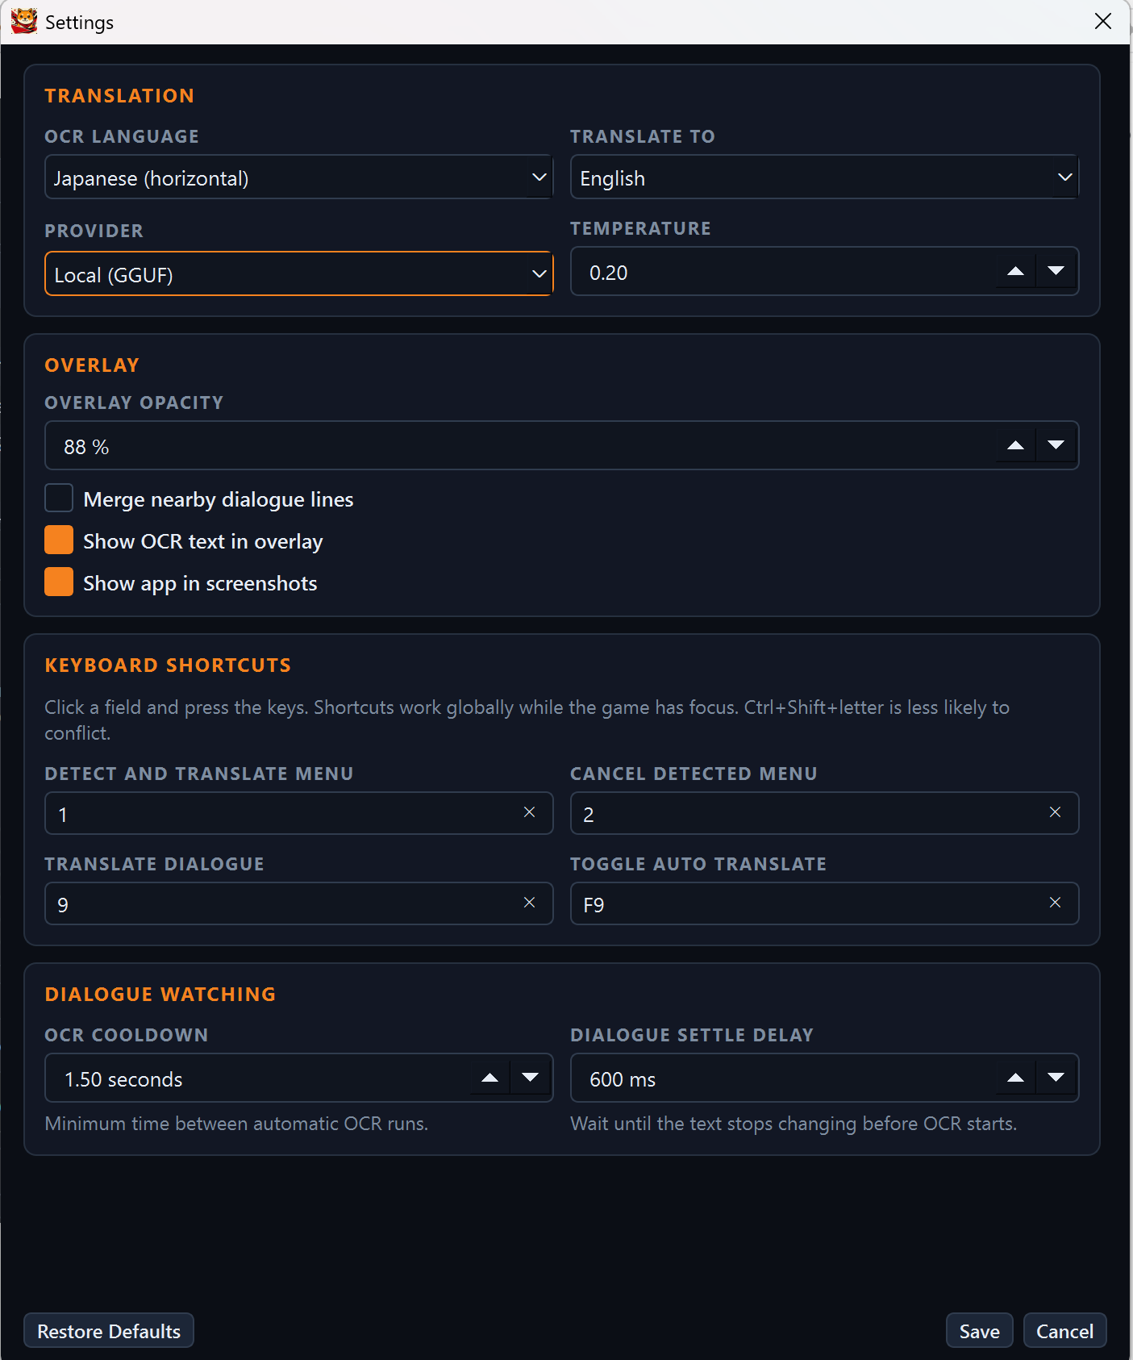This screenshot has width=1133, height=1360.
Task: Click the Translate Dialogue shortcut field
Action: pyautogui.click(x=298, y=903)
